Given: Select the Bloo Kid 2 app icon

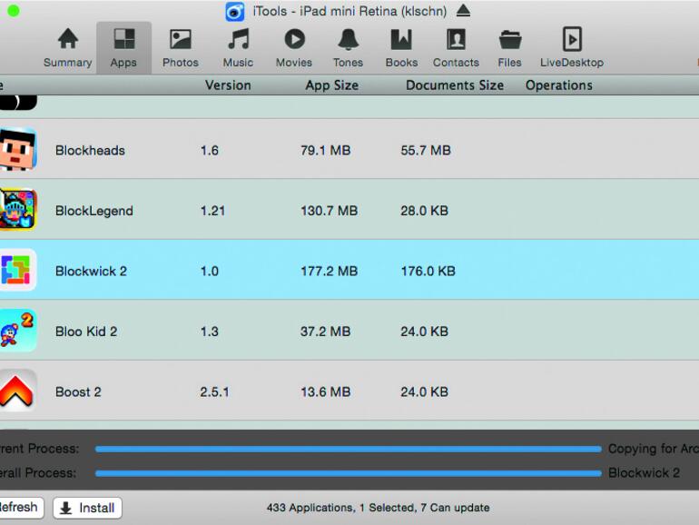Looking at the screenshot, I should [17, 331].
